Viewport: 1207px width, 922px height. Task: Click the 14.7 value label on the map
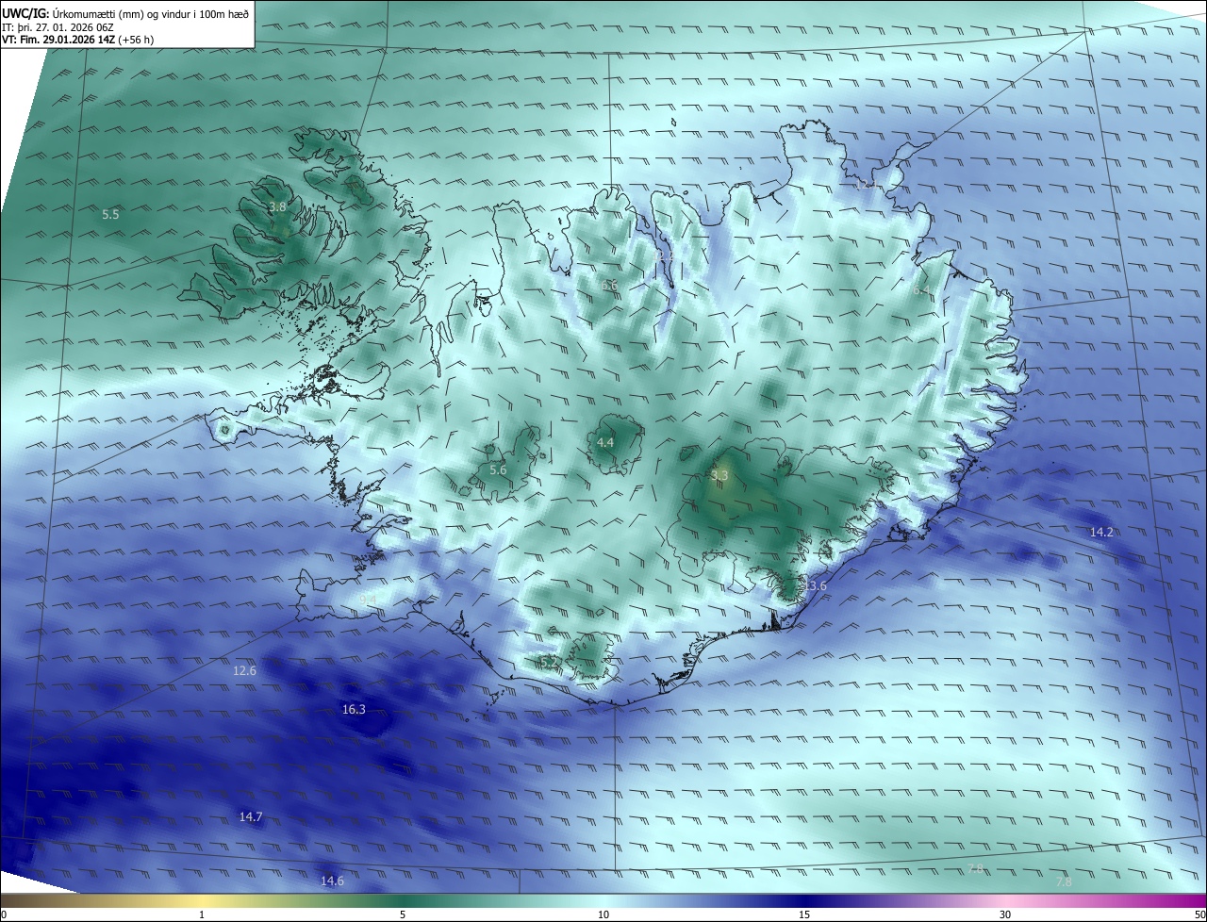(251, 817)
